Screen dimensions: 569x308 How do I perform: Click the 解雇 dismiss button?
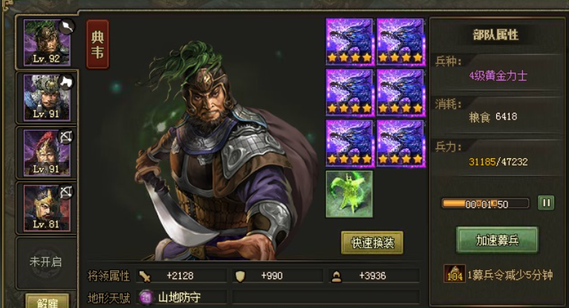[x=48, y=301]
